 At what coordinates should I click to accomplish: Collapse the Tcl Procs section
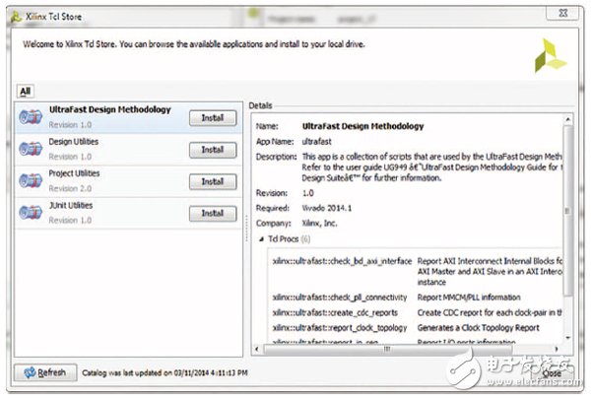(261, 238)
